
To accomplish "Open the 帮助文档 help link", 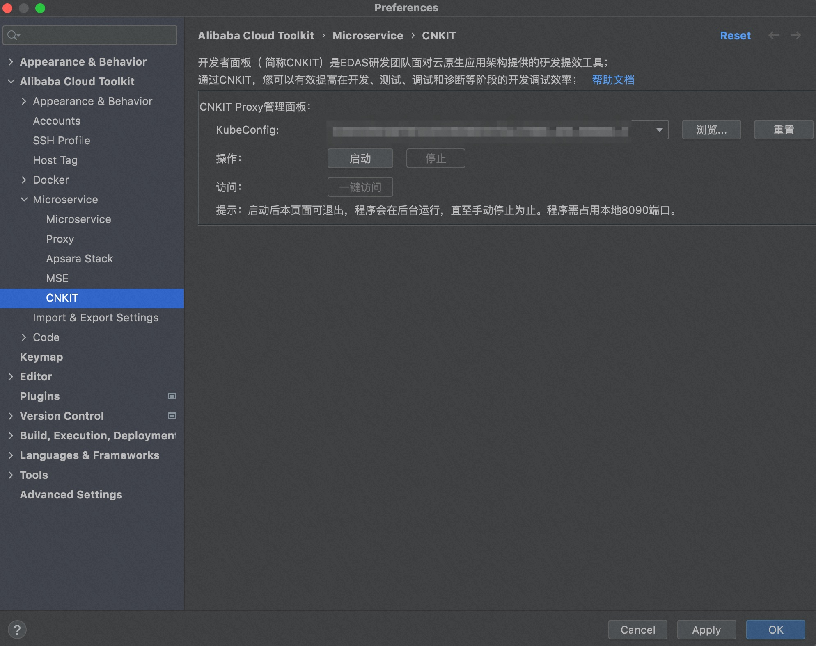I will pos(613,80).
